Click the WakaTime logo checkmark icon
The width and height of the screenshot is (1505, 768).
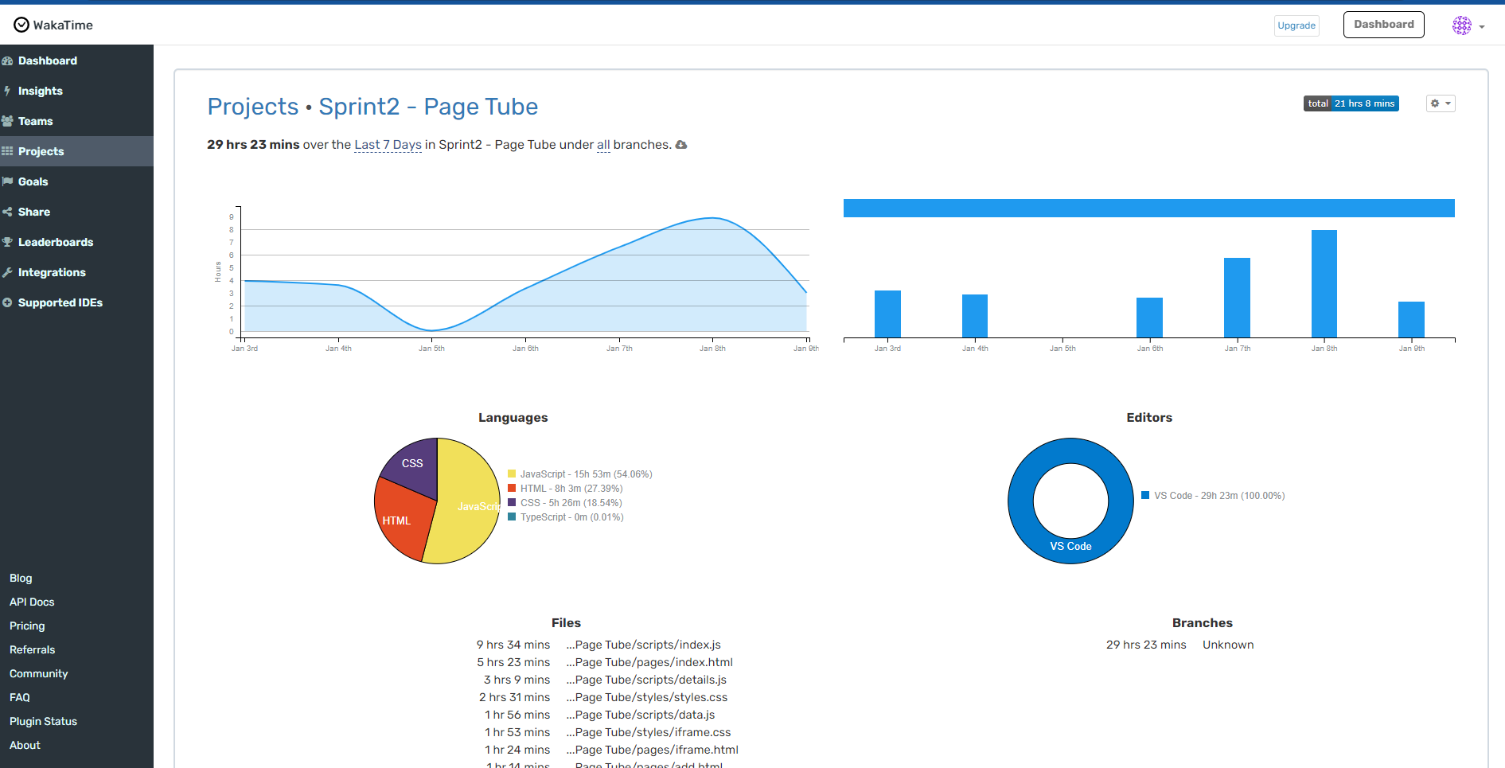click(x=21, y=24)
